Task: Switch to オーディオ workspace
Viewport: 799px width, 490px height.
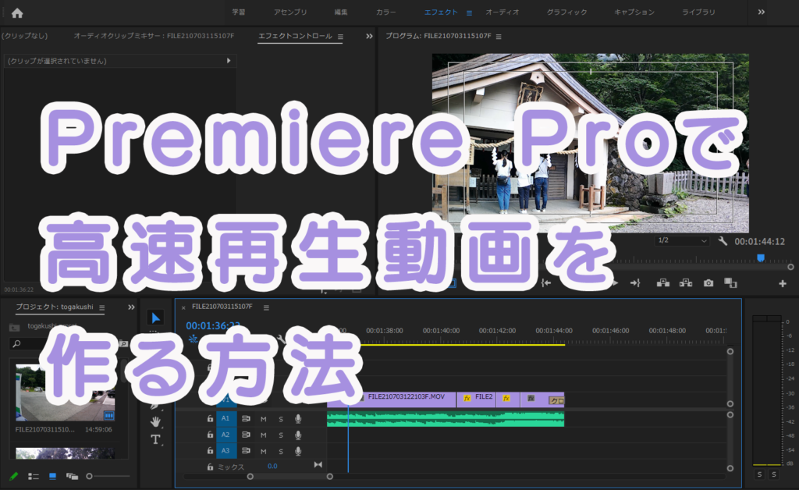Action: point(502,12)
